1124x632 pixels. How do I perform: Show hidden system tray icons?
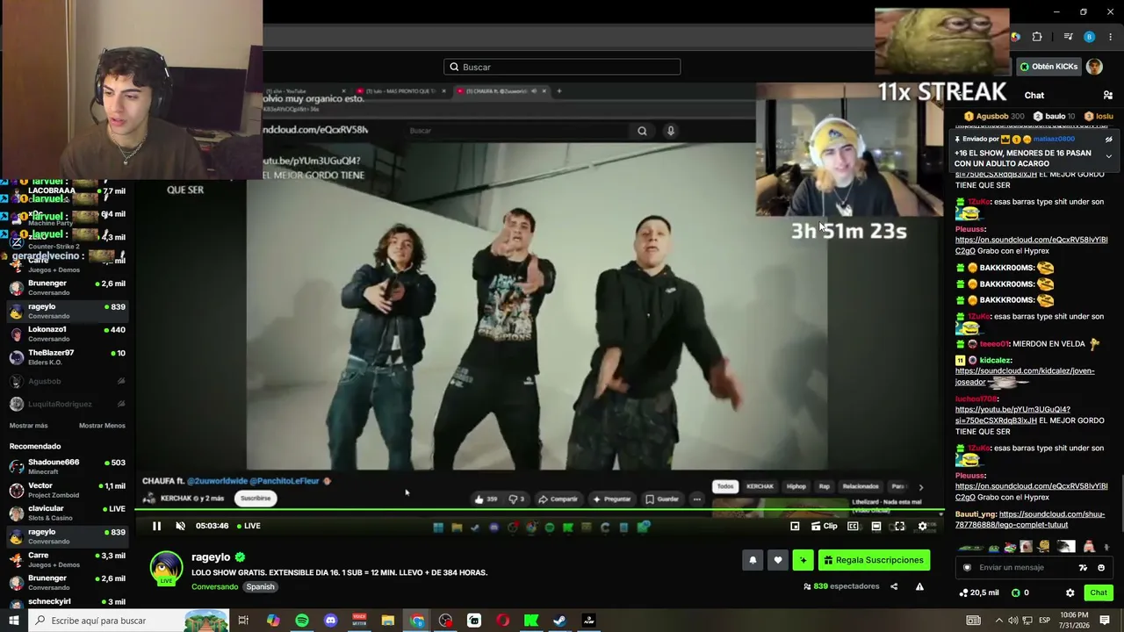point(998,621)
